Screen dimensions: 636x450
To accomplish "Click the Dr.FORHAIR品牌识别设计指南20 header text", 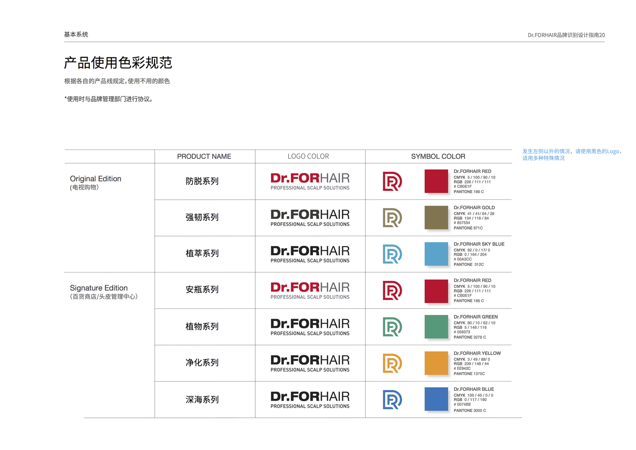I will pyautogui.click(x=566, y=35).
